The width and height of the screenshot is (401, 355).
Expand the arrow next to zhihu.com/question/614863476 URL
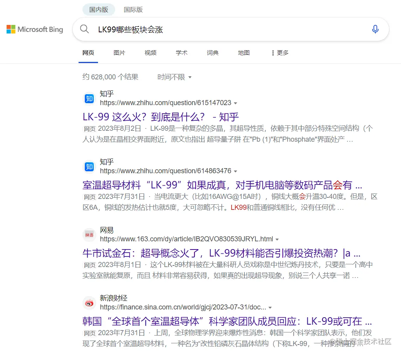click(x=236, y=171)
